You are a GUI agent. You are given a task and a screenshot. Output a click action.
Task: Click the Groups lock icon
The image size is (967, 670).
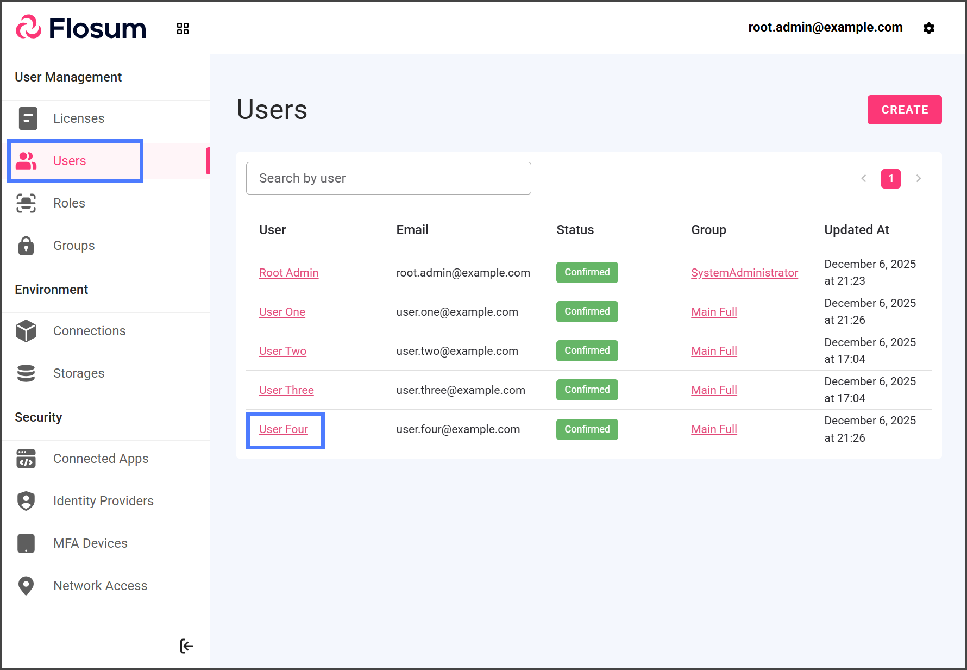(x=26, y=246)
